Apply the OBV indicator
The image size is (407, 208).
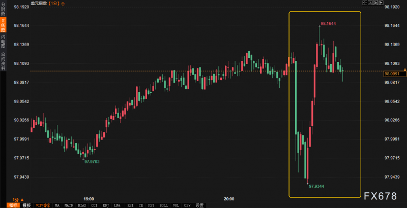click(x=187, y=205)
